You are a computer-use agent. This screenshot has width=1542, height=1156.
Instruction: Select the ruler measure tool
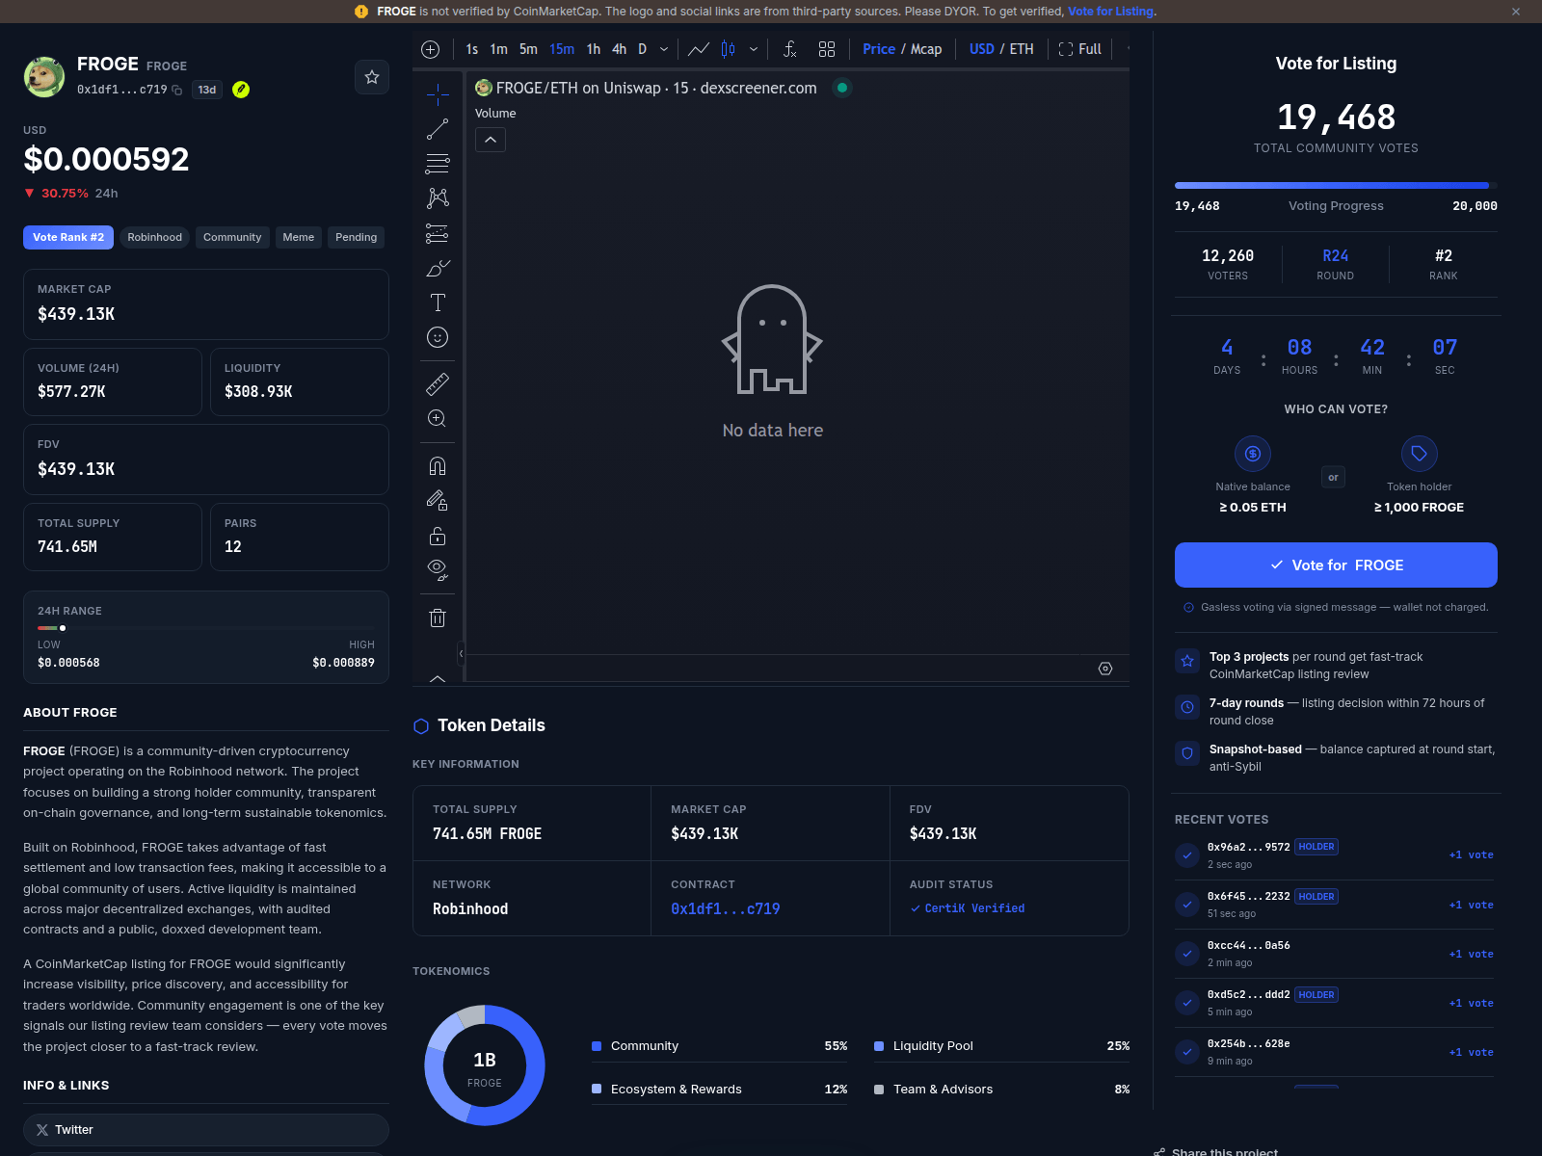[438, 384]
